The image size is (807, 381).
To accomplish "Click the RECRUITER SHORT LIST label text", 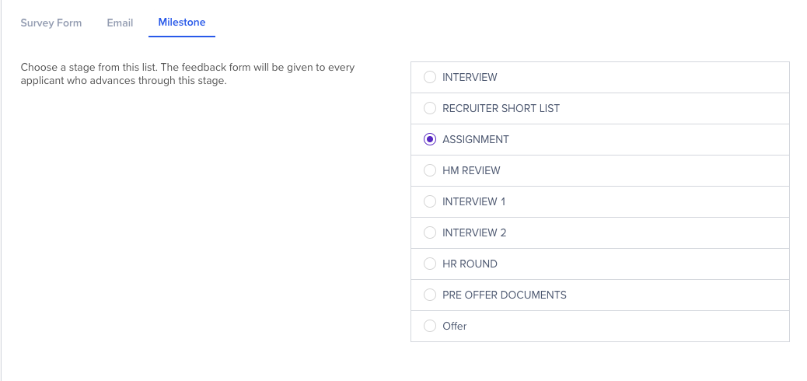I will pyautogui.click(x=501, y=109).
